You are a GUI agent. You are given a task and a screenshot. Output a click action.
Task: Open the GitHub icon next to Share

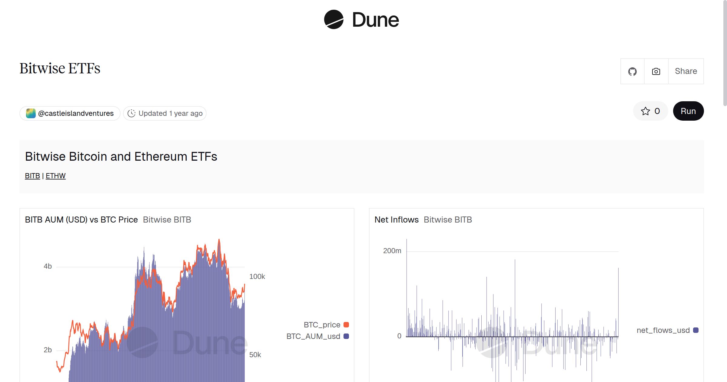point(632,71)
